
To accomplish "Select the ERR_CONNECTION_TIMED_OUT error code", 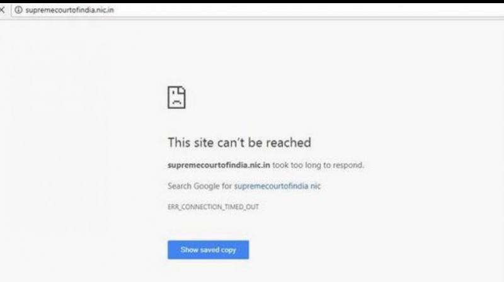I will tap(213, 207).
